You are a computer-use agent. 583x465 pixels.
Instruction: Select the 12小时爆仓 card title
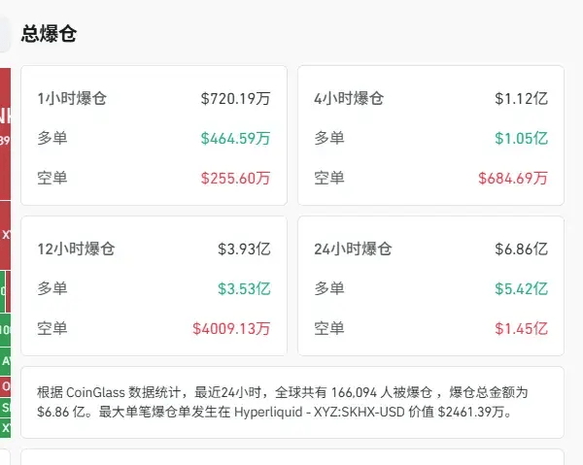point(76,249)
